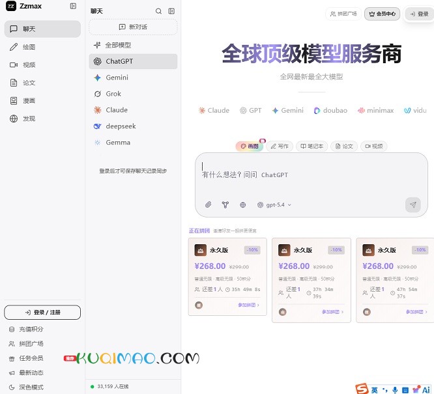Open 拼团广场 from the top bar

click(343, 14)
